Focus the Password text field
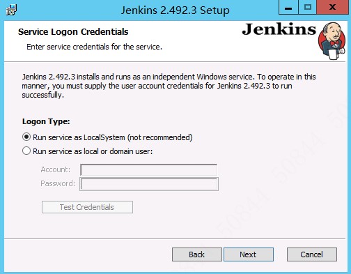The height and width of the screenshot is (274, 351). [149, 184]
